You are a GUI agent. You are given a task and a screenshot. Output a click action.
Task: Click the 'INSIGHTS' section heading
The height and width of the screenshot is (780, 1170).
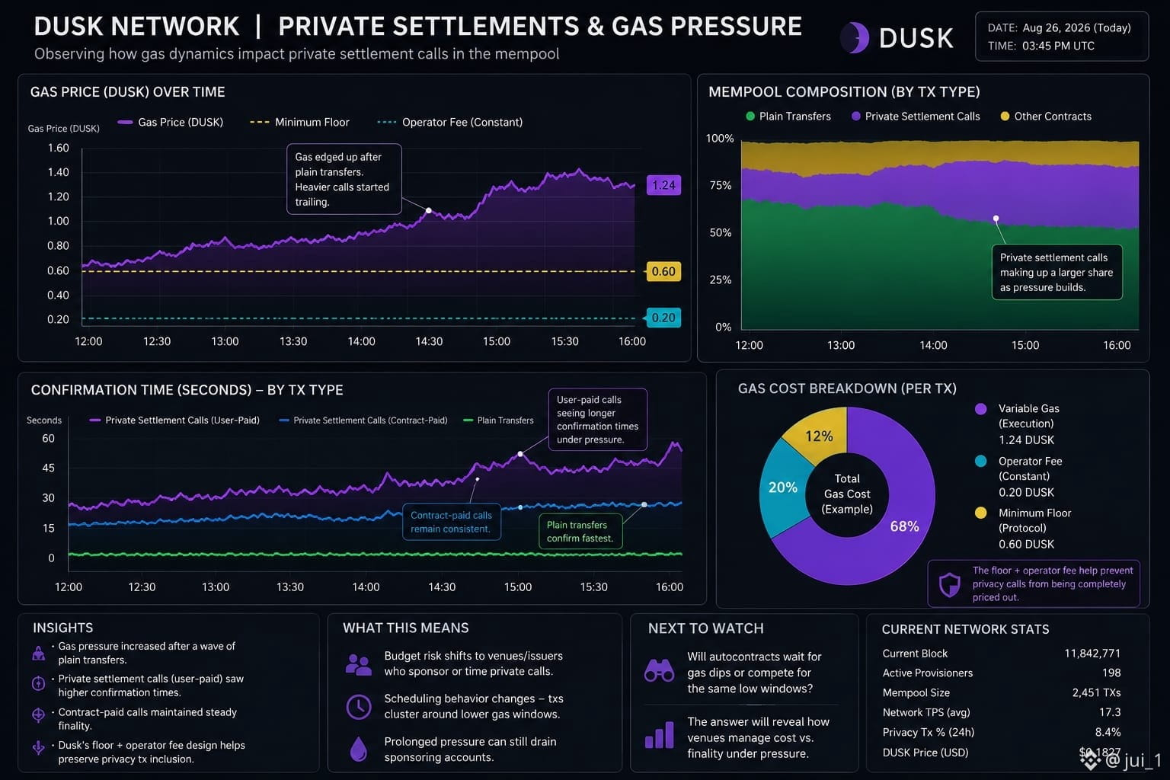pyautogui.click(x=63, y=628)
